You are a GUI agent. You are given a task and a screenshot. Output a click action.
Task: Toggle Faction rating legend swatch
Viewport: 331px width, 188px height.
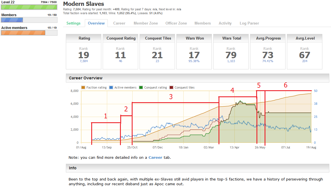click(x=83, y=87)
